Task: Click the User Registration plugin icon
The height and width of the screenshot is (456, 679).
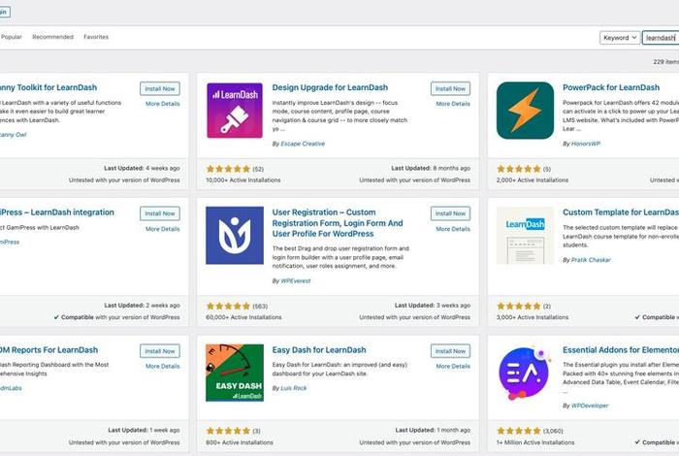Action: point(235,235)
